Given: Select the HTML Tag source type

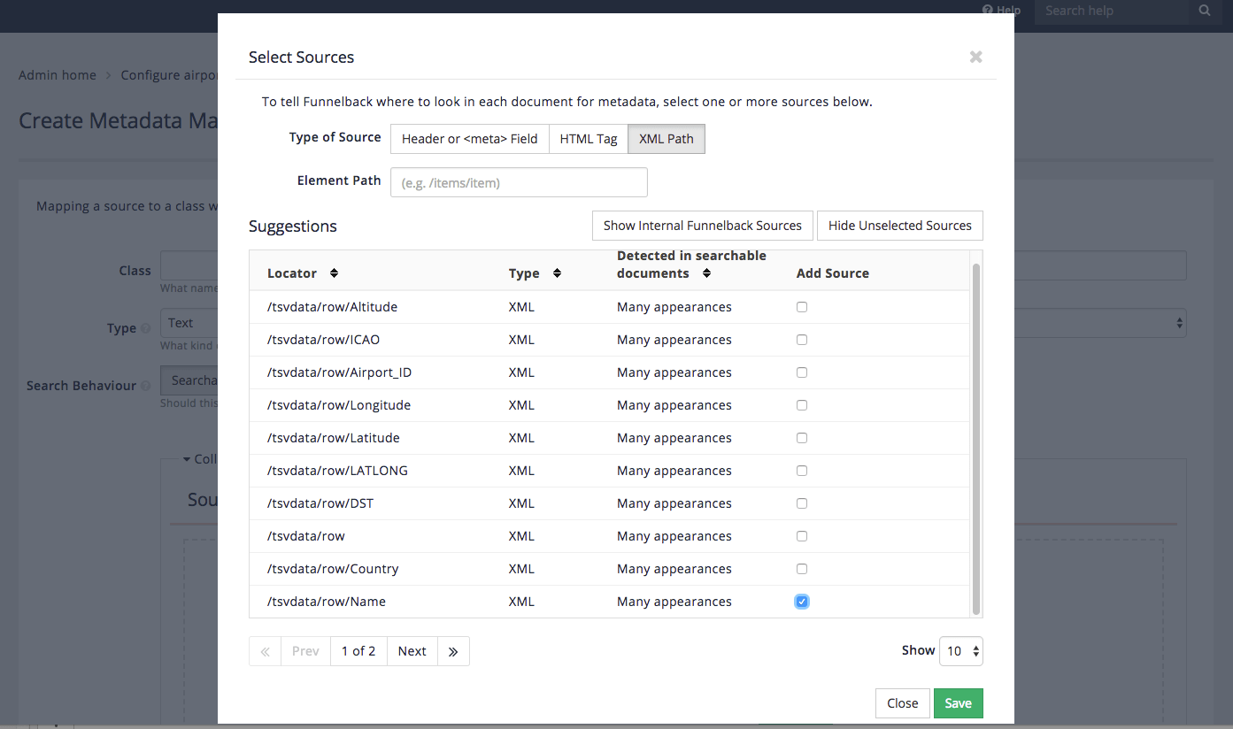Looking at the screenshot, I should 589,139.
